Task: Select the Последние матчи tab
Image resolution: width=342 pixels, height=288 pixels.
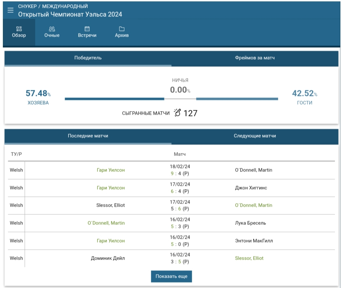Action: tap(88, 136)
